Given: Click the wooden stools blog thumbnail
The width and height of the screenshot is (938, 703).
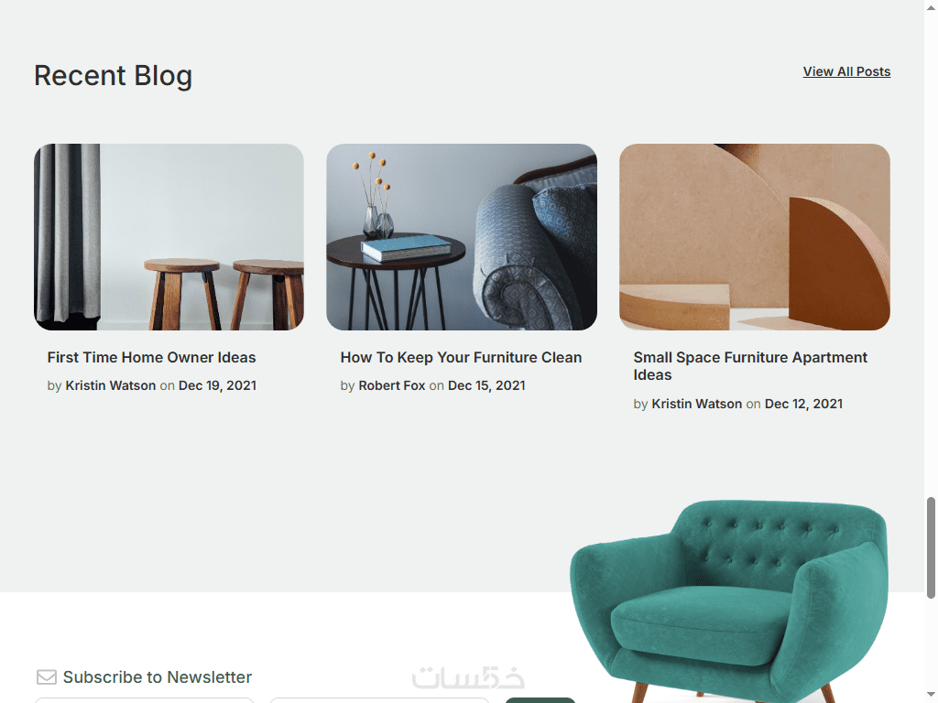Looking at the screenshot, I should [169, 237].
